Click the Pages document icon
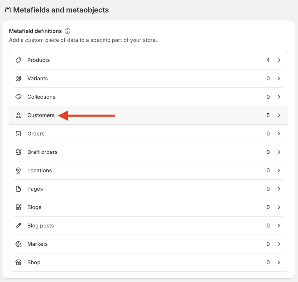Image resolution: width=298 pixels, height=282 pixels. click(18, 189)
